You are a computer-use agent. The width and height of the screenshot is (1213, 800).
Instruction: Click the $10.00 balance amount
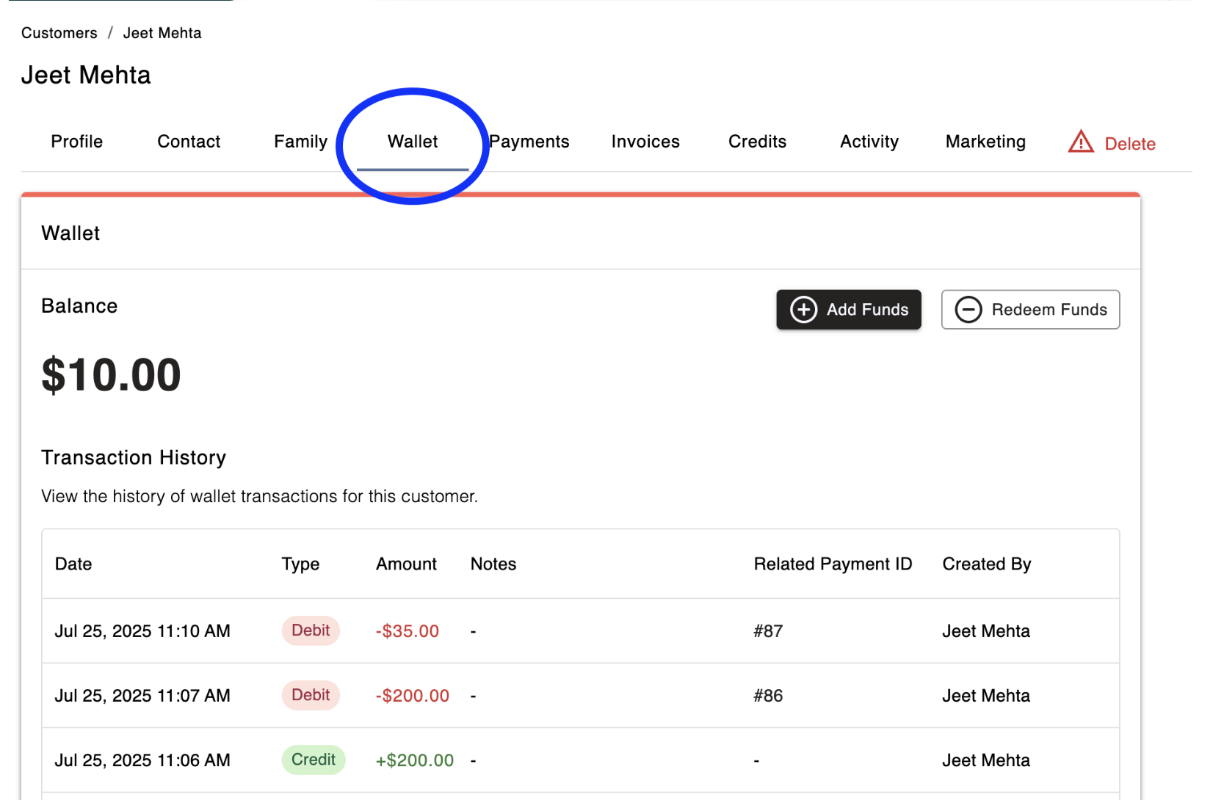pos(112,375)
